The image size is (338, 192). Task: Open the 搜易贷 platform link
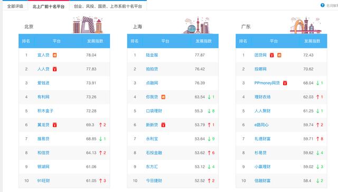[43, 139]
